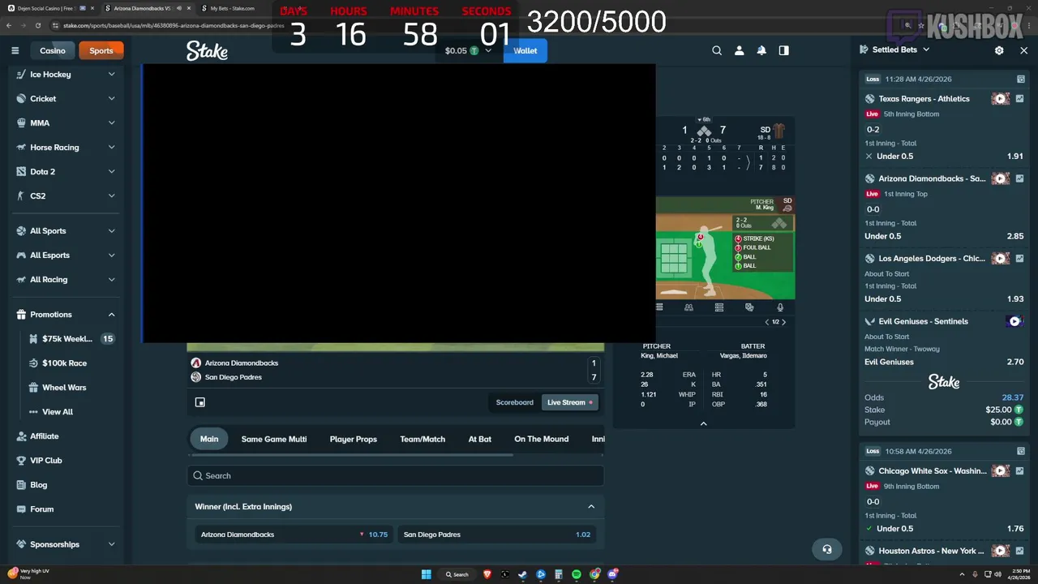
Task: Open the $100k Race promotion
Action: tap(65, 363)
